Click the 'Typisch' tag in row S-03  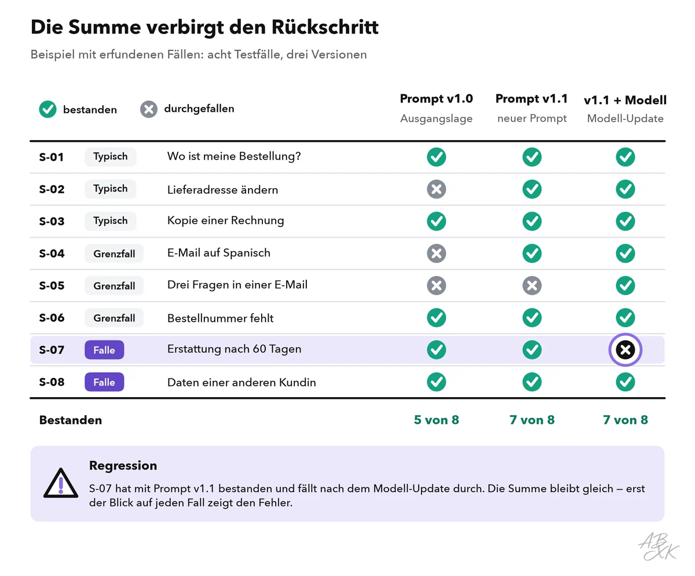tap(111, 221)
